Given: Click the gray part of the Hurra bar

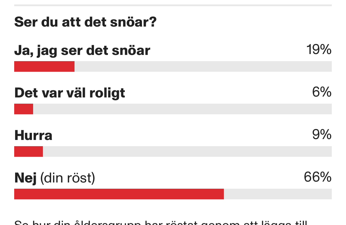Looking at the screenshot, I should tap(187, 151).
